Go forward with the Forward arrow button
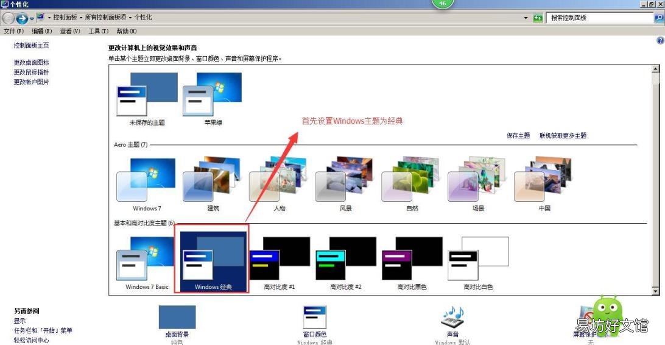This screenshot has width=665, height=345. (x=22, y=18)
